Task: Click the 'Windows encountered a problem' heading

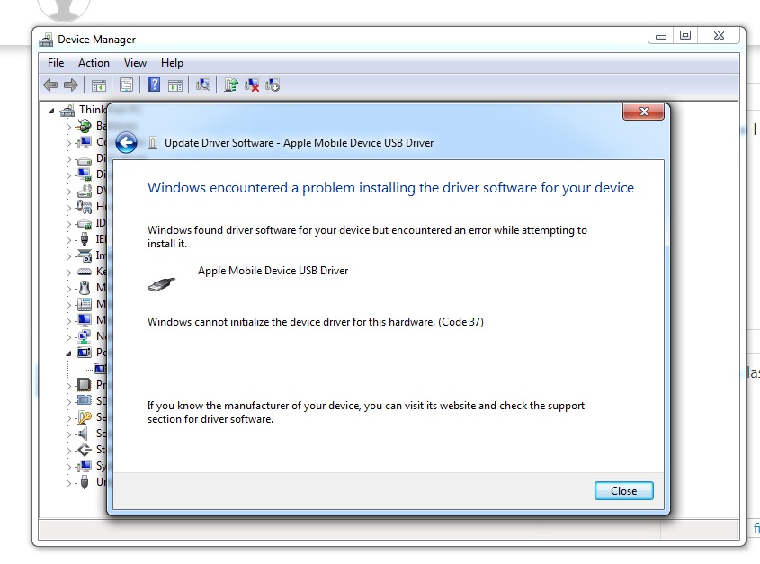Action: (x=390, y=188)
